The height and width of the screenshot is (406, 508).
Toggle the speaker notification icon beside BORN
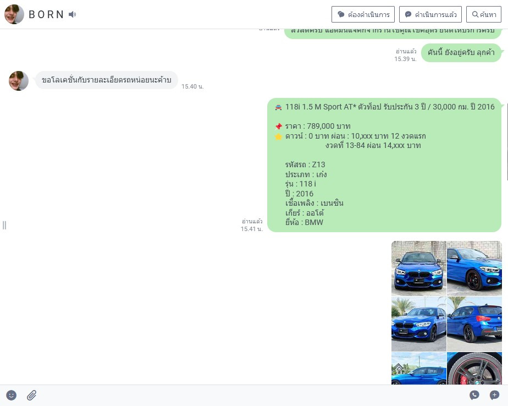[72, 14]
